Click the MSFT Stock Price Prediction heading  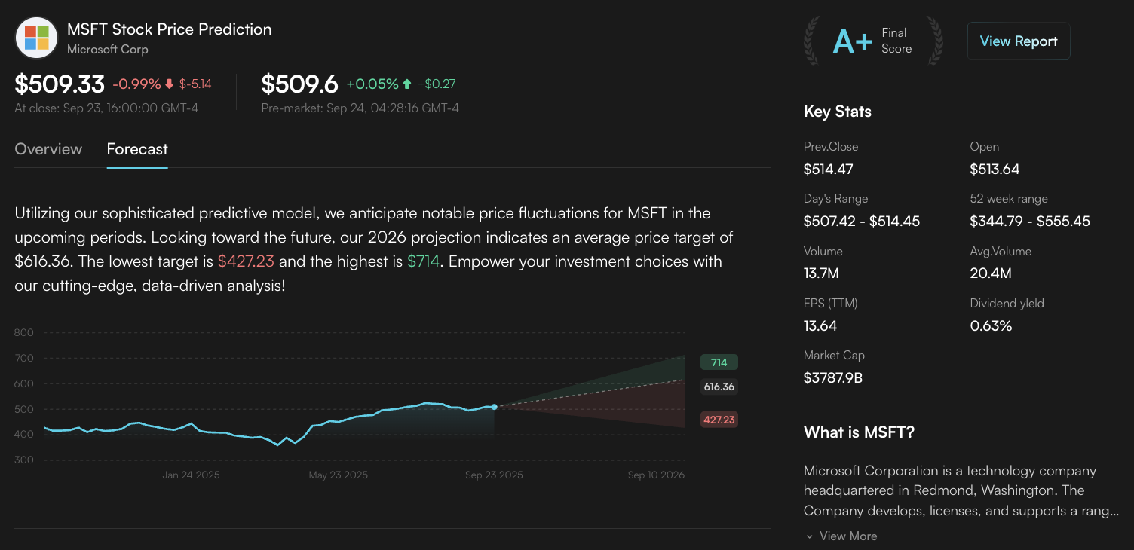tap(169, 29)
